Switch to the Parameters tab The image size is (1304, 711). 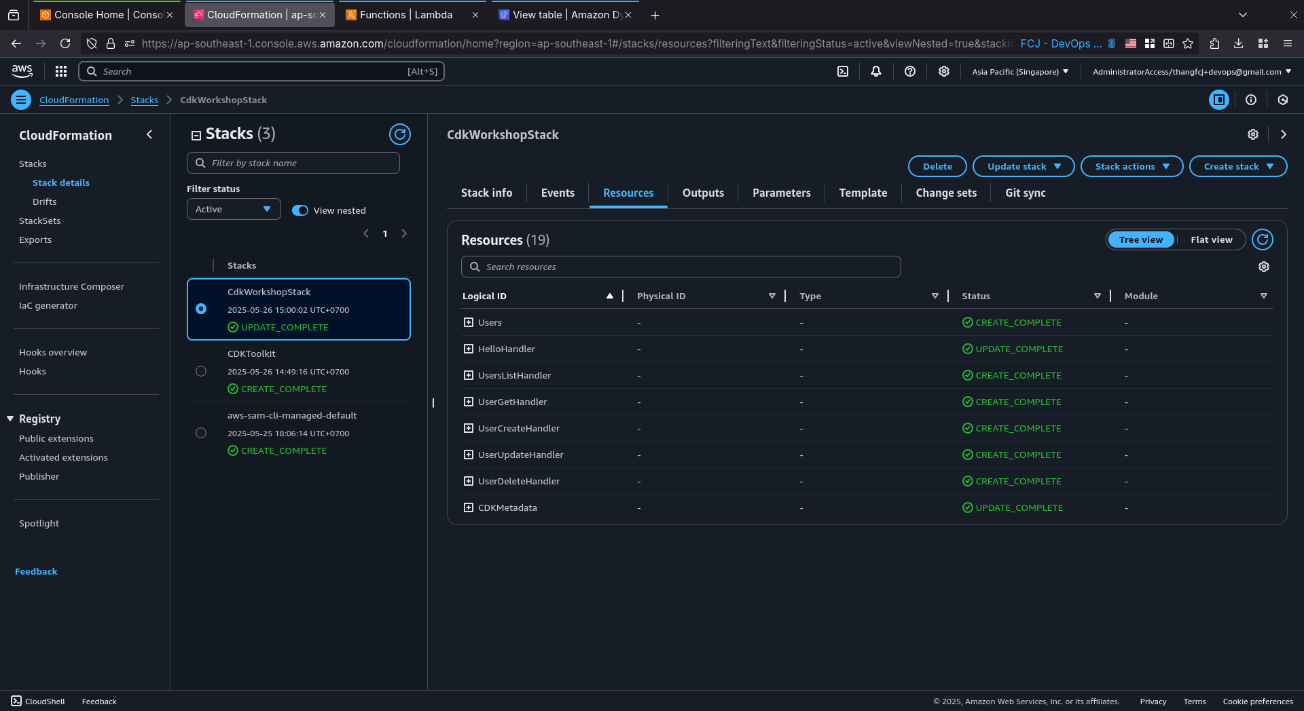click(x=781, y=193)
